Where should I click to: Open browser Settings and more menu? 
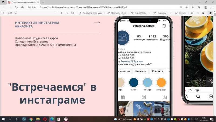(x=212, y=7)
